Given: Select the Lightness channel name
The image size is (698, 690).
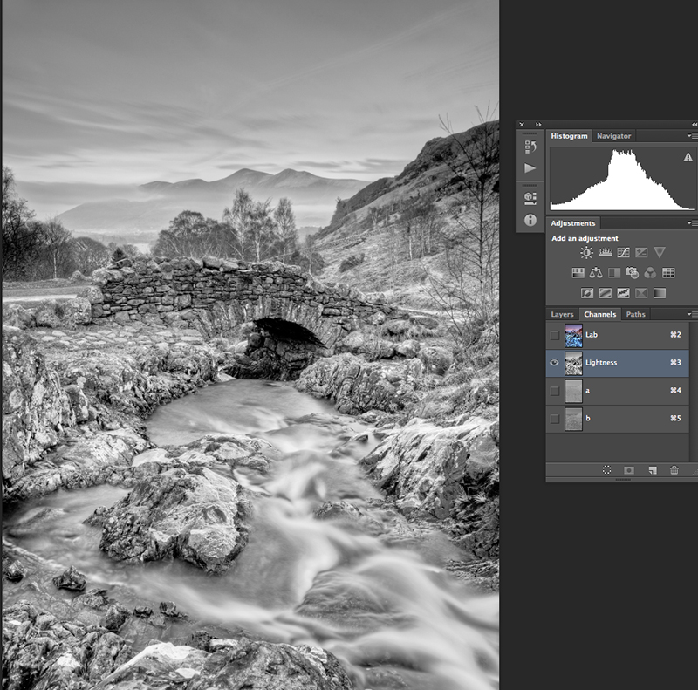Looking at the screenshot, I should coord(601,363).
